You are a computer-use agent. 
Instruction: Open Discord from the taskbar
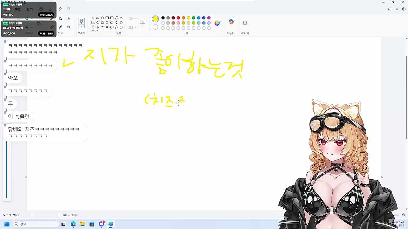coord(101,224)
